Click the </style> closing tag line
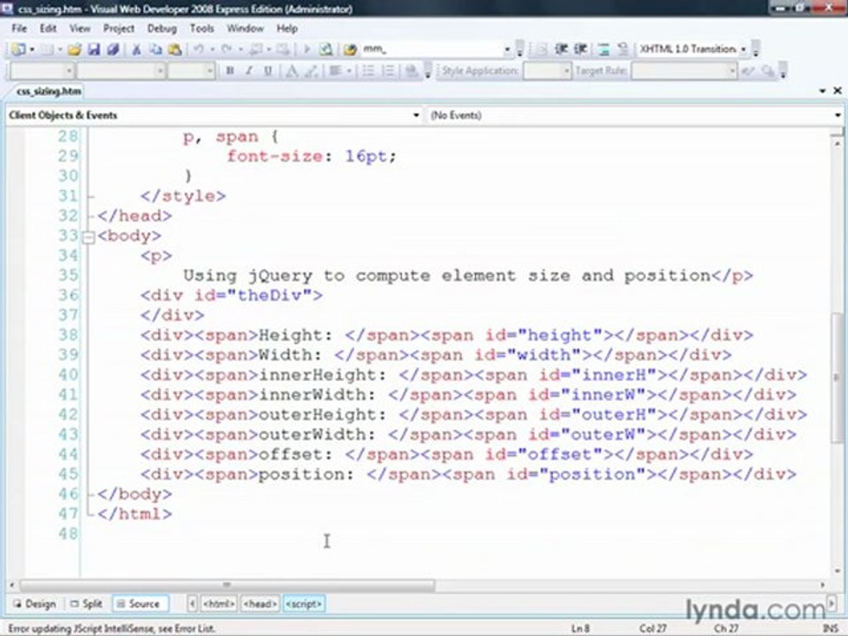This screenshot has width=848, height=636. point(183,196)
